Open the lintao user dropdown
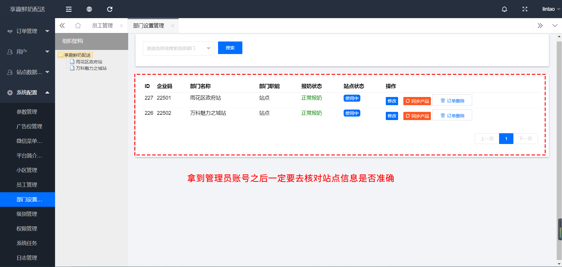 coord(550,9)
